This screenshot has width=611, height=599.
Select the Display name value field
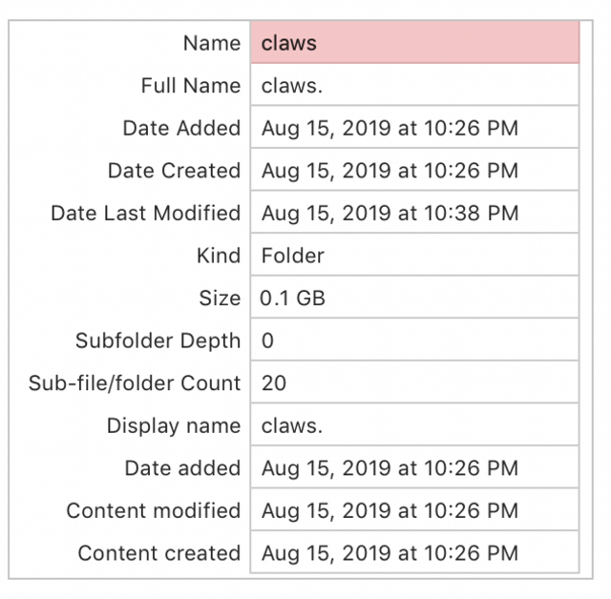pos(415,425)
